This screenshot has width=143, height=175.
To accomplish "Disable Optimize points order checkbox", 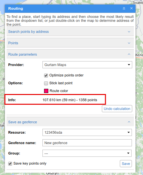I will coord(46,75).
